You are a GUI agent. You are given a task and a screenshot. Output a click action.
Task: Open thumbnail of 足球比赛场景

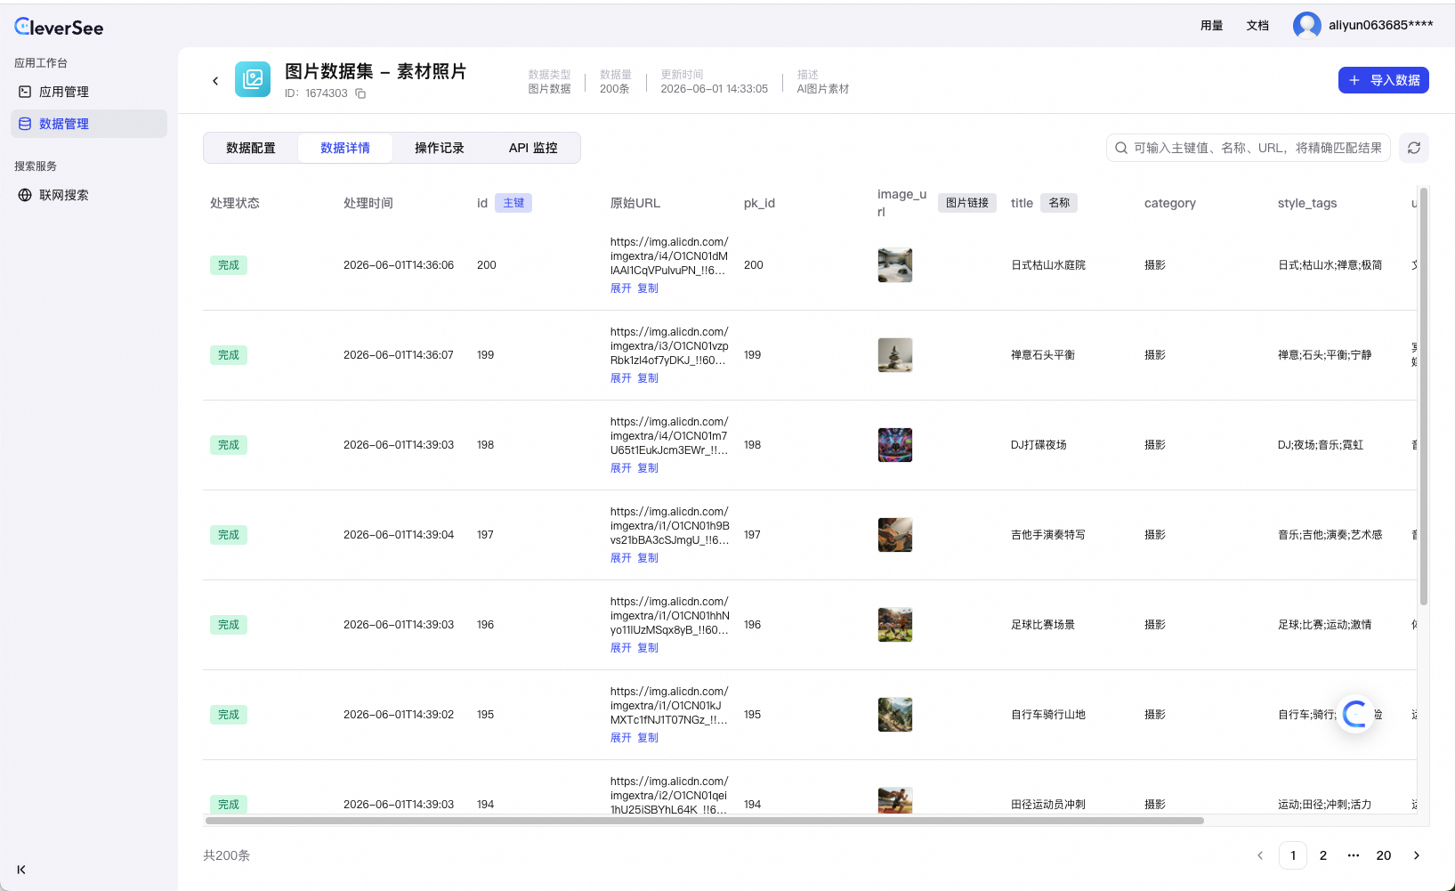[895, 625]
